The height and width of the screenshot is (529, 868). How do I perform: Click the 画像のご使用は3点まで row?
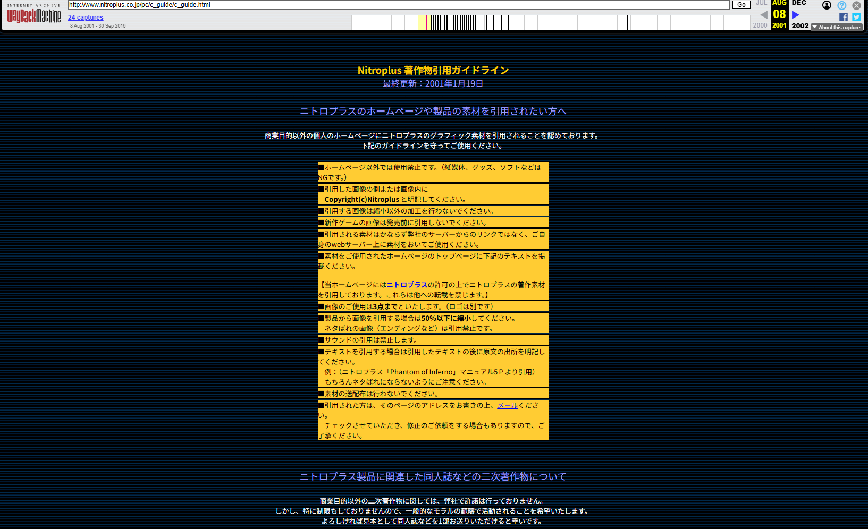(433, 306)
